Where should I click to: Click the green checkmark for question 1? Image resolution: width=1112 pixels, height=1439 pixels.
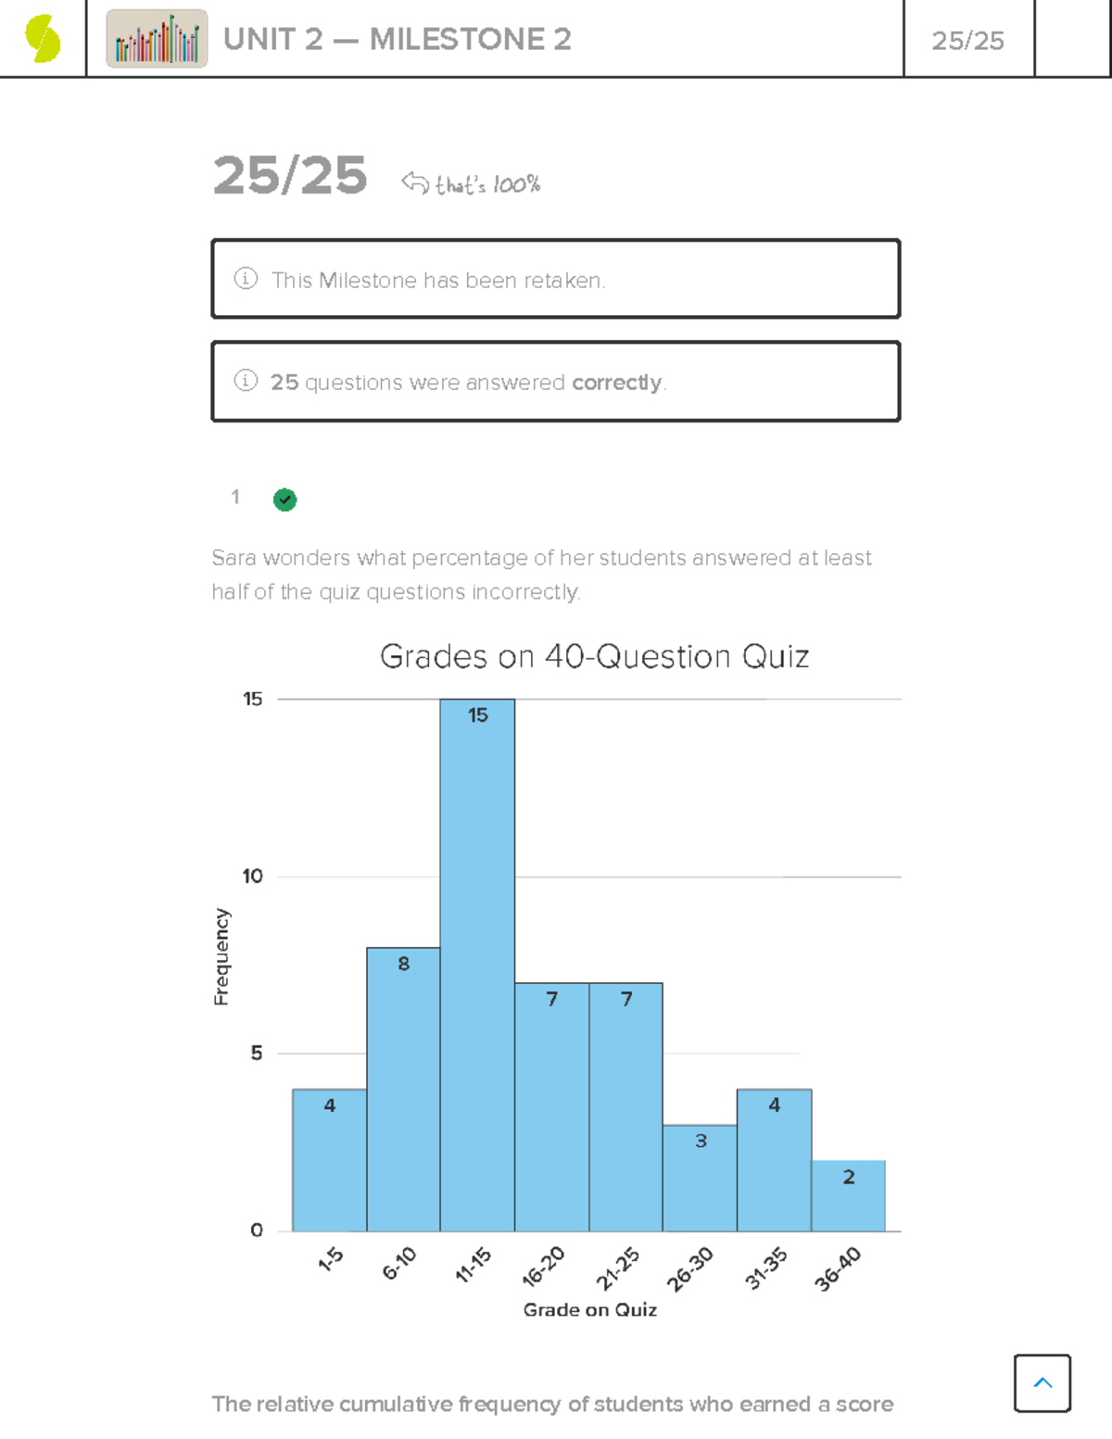pyautogui.click(x=284, y=499)
